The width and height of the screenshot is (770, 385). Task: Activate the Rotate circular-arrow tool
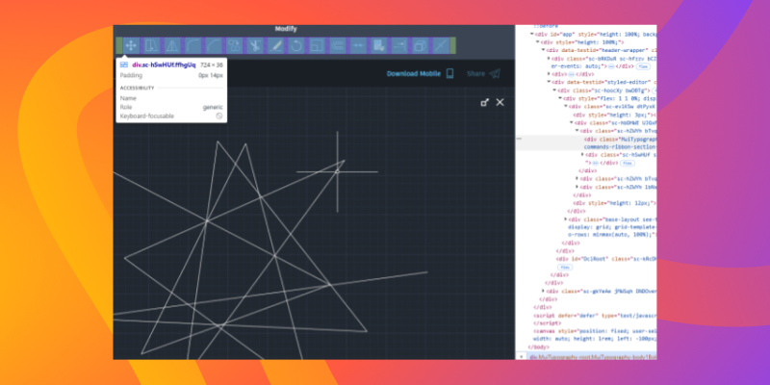(x=296, y=45)
